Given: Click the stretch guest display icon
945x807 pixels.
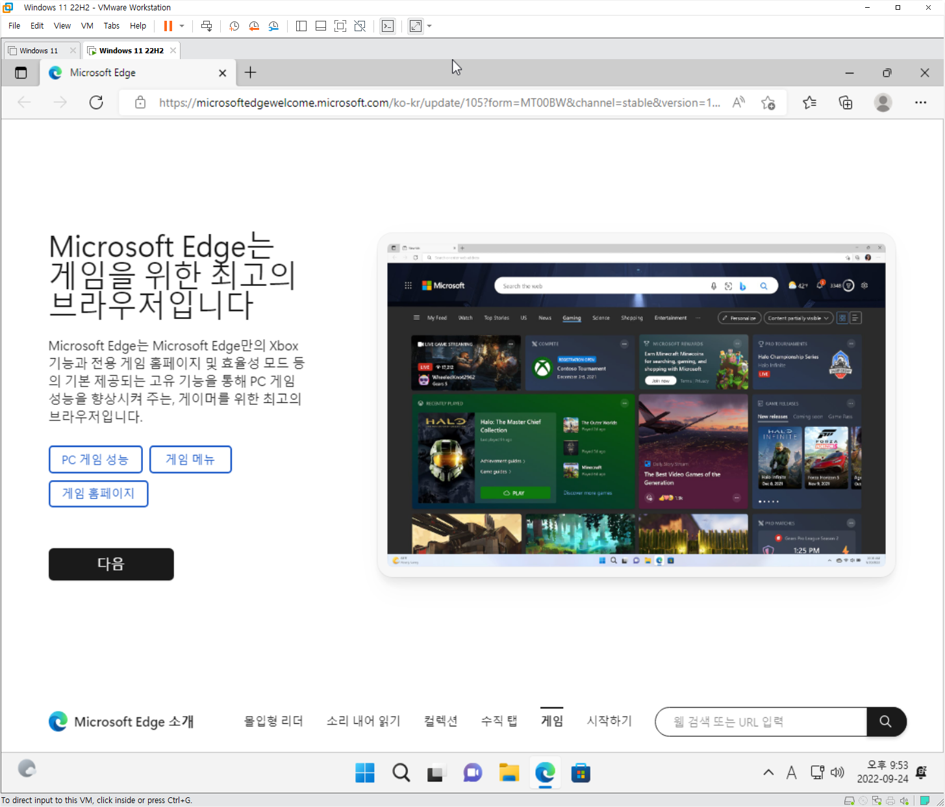Looking at the screenshot, I should point(416,26).
